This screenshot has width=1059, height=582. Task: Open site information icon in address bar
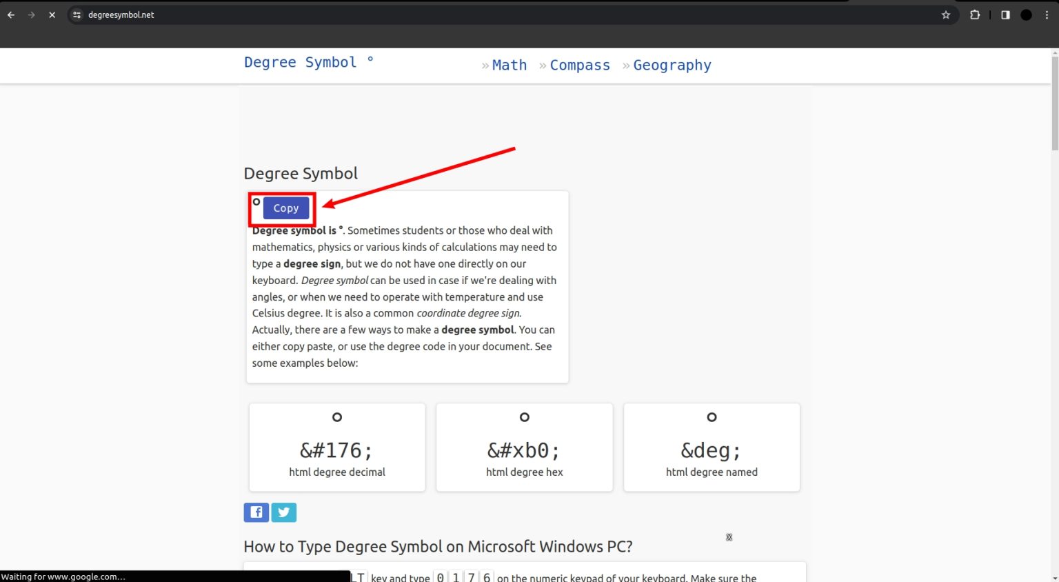(x=77, y=14)
